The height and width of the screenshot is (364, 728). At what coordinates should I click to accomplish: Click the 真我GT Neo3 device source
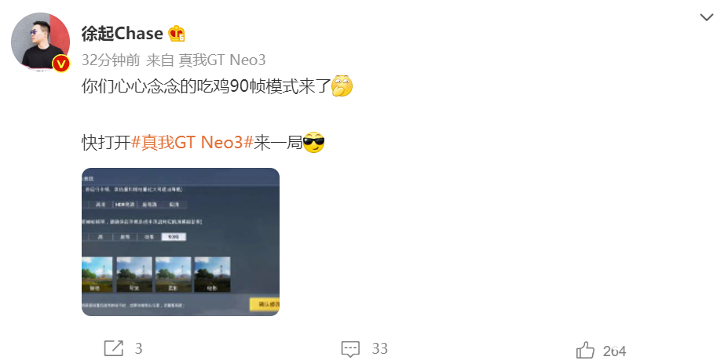(222, 60)
